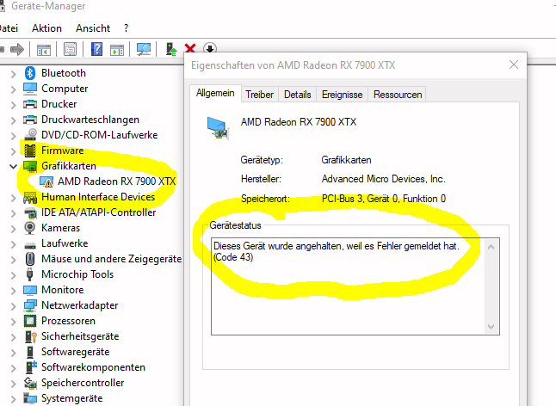The width and height of the screenshot is (556, 406).
Task: Click the Bluetooth icon in device tree
Action: pyautogui.click(x=30, y=73)
